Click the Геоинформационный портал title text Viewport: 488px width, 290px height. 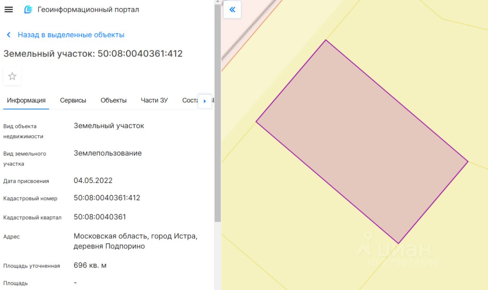[88, 10]
